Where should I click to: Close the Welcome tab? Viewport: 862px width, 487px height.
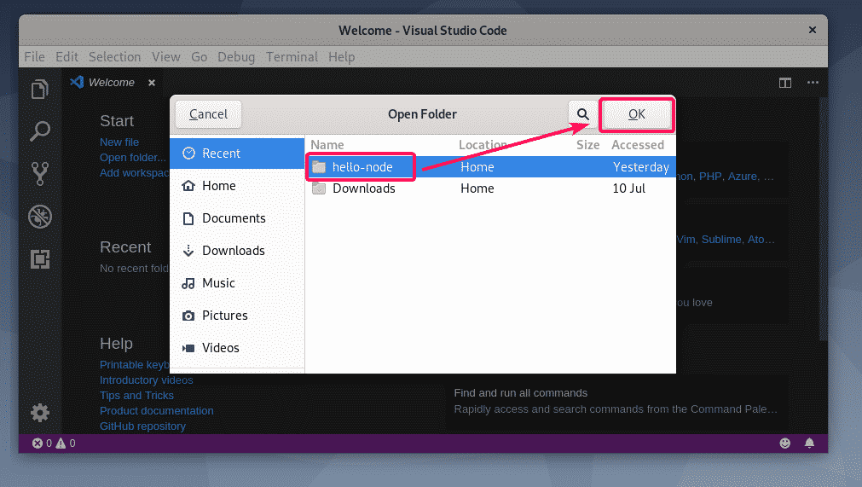(152, 83)
